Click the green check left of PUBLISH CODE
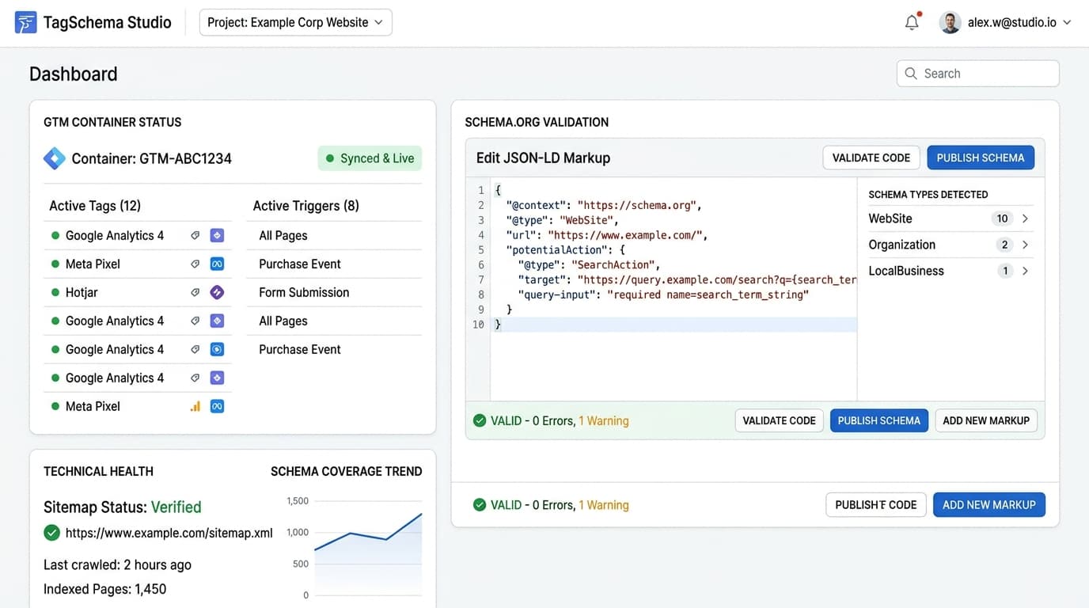The width and height of the screenshot is (1089, 608). point(480,504)
